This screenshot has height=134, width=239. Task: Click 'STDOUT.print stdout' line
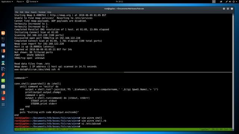click(44, 101)
